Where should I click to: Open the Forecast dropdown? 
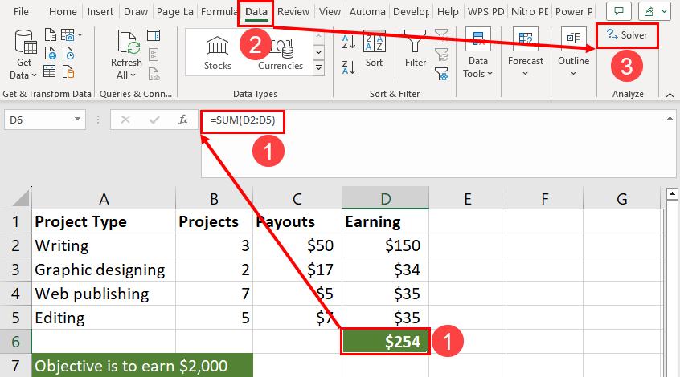point(525,54)
